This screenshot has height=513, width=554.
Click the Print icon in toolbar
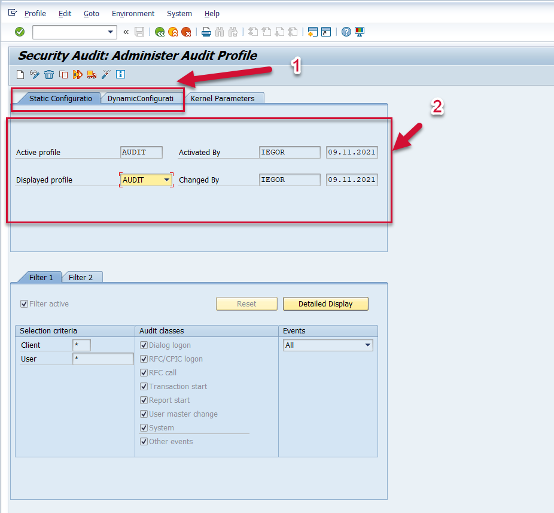click(206, 32)
